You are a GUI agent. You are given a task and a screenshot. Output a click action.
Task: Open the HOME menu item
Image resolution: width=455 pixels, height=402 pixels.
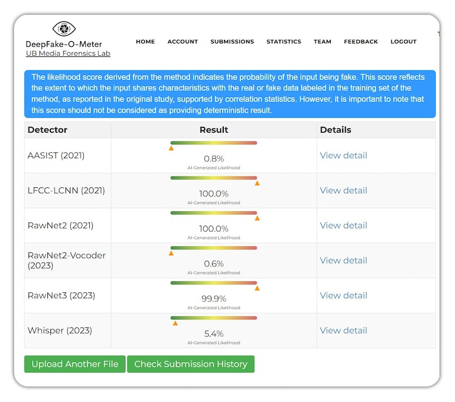tap(145, 42)
